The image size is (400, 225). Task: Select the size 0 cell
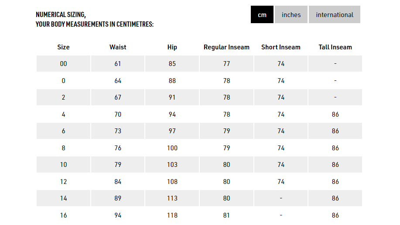[63, 81]
